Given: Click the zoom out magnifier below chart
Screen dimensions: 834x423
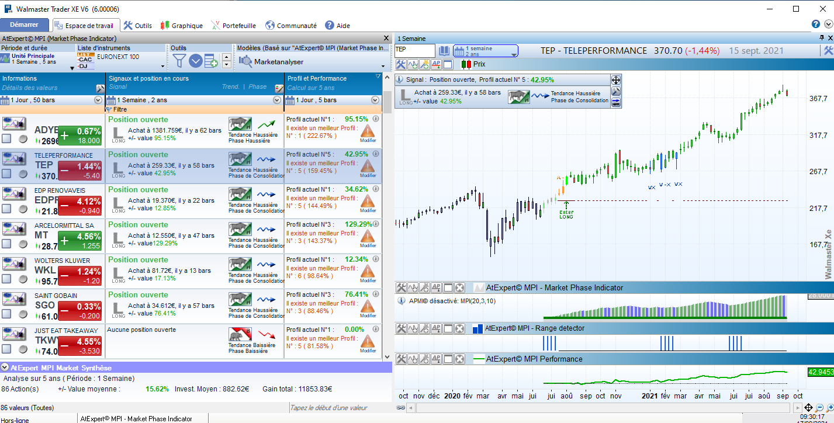Looking at the screenshot, I should pos(819,408).
